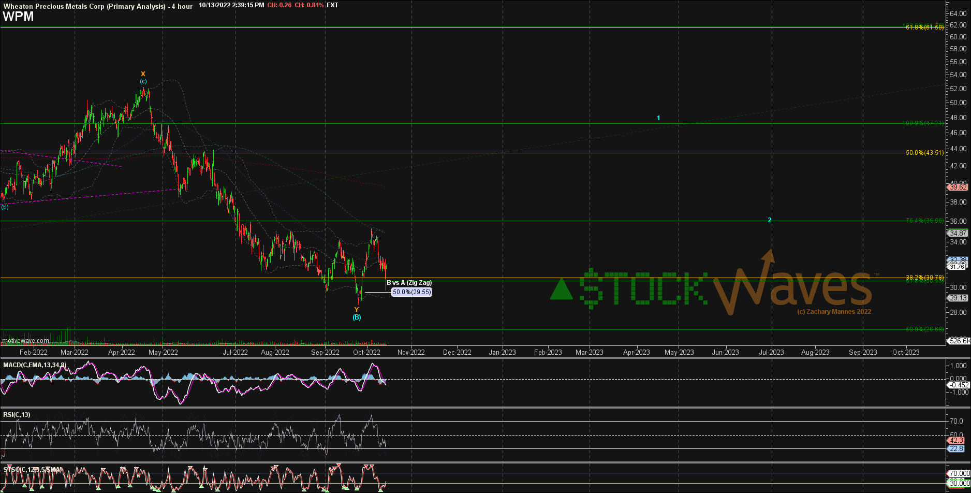The image size is (971, 493).
Task: Select the cyan '(c)' wave label under X
Action: click(143, 81)
